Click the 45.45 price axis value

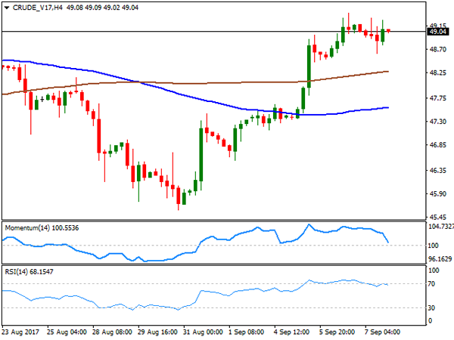[x=438, y=217]
